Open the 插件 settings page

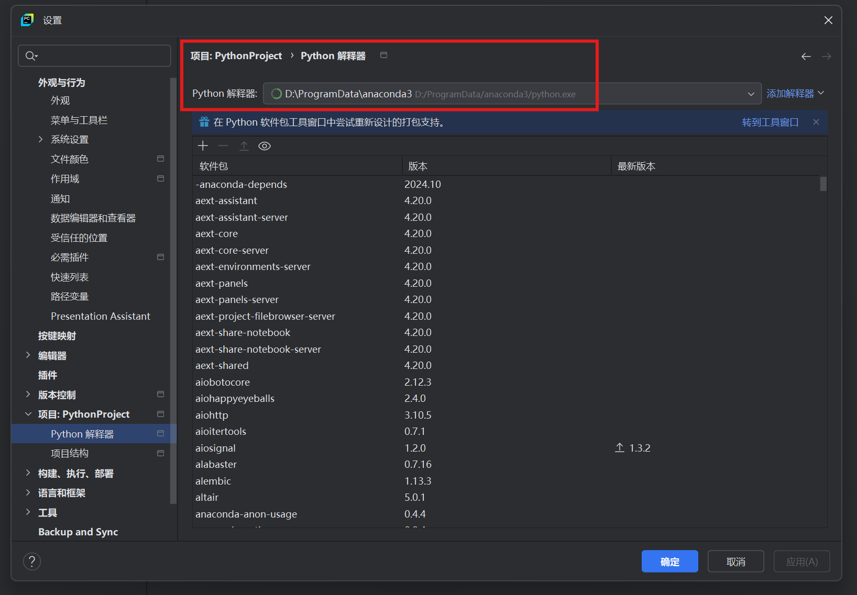click(48, 375)
